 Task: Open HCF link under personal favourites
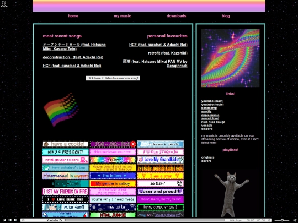[158, 45]
